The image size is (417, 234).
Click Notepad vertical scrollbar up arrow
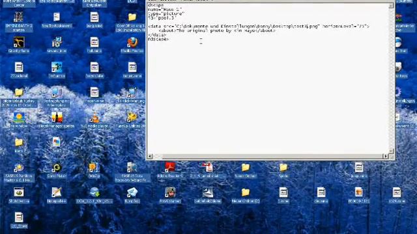coord(391,6)
